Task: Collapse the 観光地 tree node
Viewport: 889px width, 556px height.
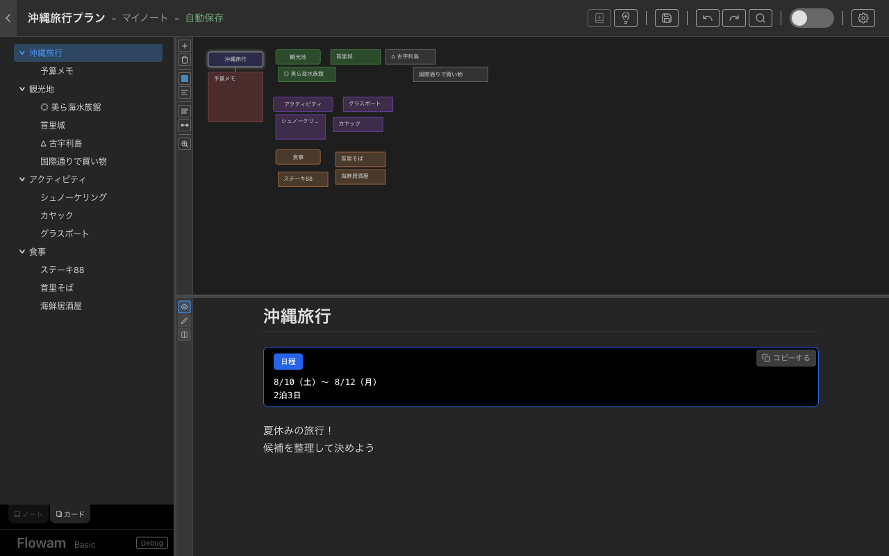Action: [x=22, y=89]
